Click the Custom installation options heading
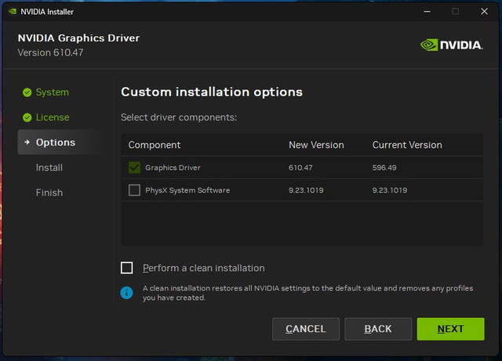The width and height of the screenshot is (502, 361). point(212,92)
